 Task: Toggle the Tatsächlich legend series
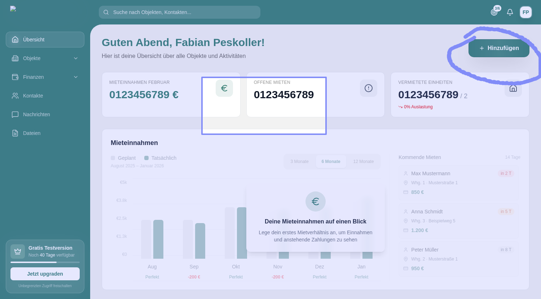coord(160,158)
